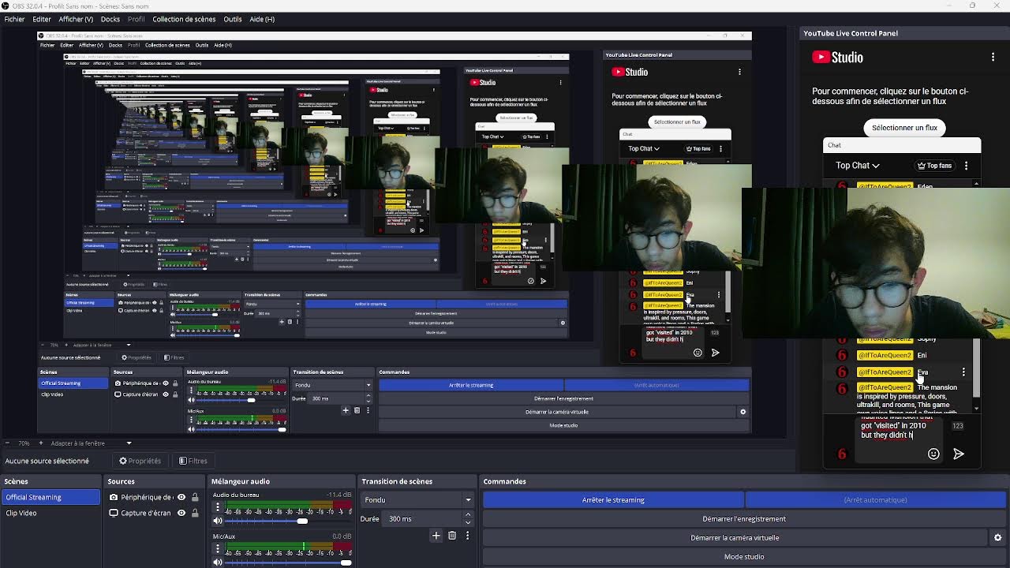Open the Collection de scènes menu
The image size is (1010, 568).
(x=184, y=19)
